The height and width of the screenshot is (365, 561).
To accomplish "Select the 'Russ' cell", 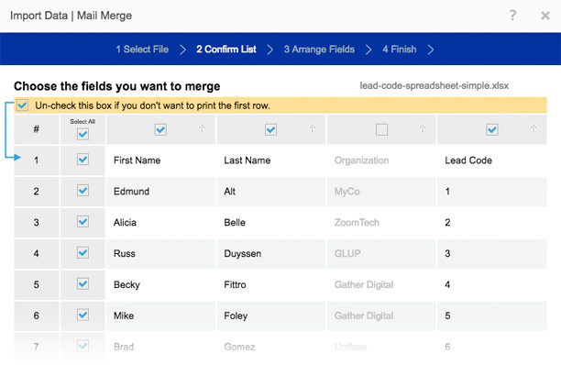I will pos(161,254).
